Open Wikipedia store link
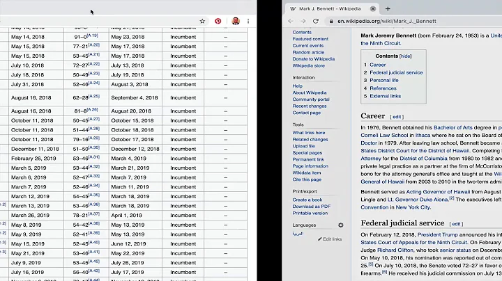This screenshot has height=281, width=502. [x=308, y=66]
